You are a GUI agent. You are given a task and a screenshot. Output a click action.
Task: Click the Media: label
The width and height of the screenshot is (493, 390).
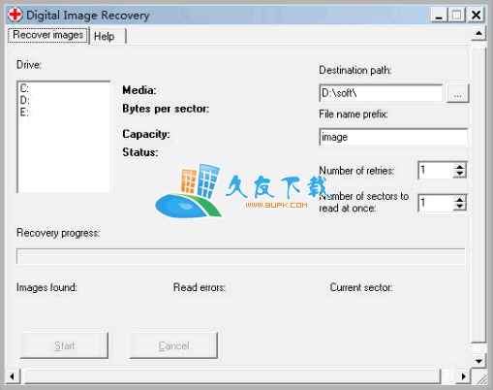[x=139, y=90]
